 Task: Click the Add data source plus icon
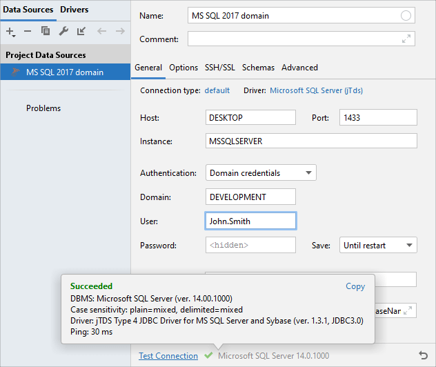pyautogui.click(x=10, y=32)
